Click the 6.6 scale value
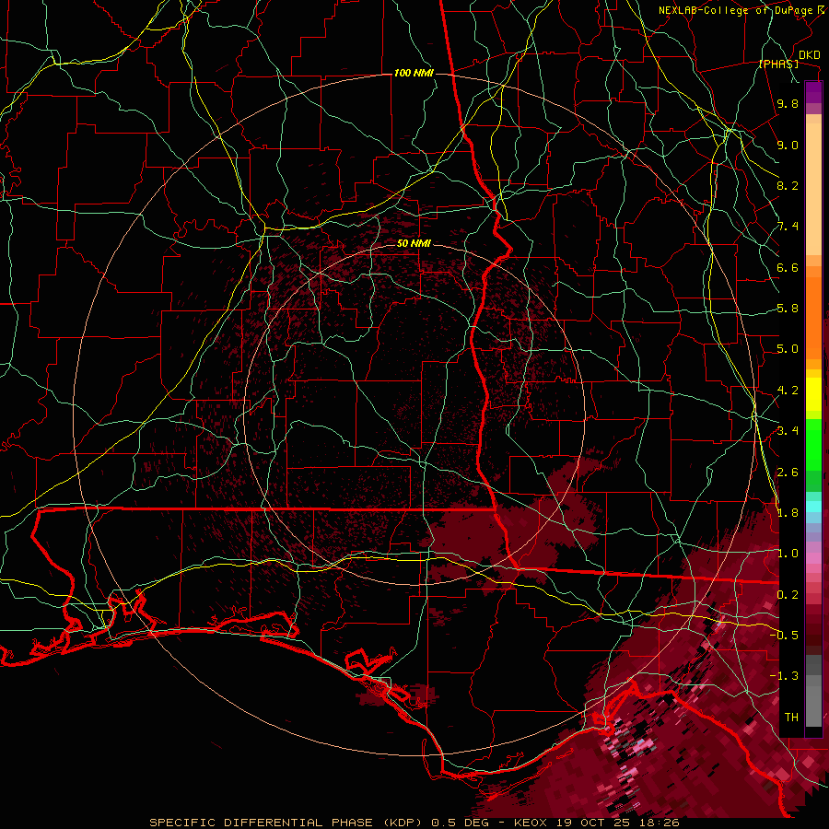This screenshot has width=829, height=829. point(788,268)
